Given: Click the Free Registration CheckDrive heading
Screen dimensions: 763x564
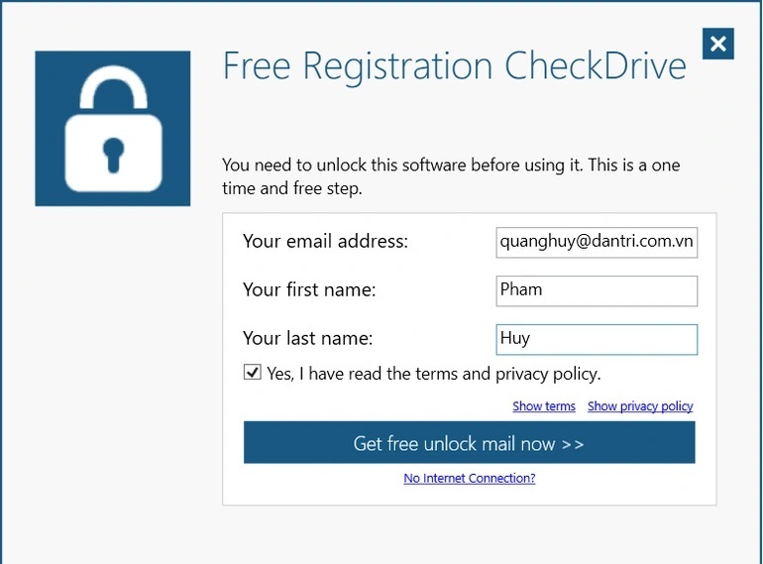Looking at the screenshot, I should [454, 66].
